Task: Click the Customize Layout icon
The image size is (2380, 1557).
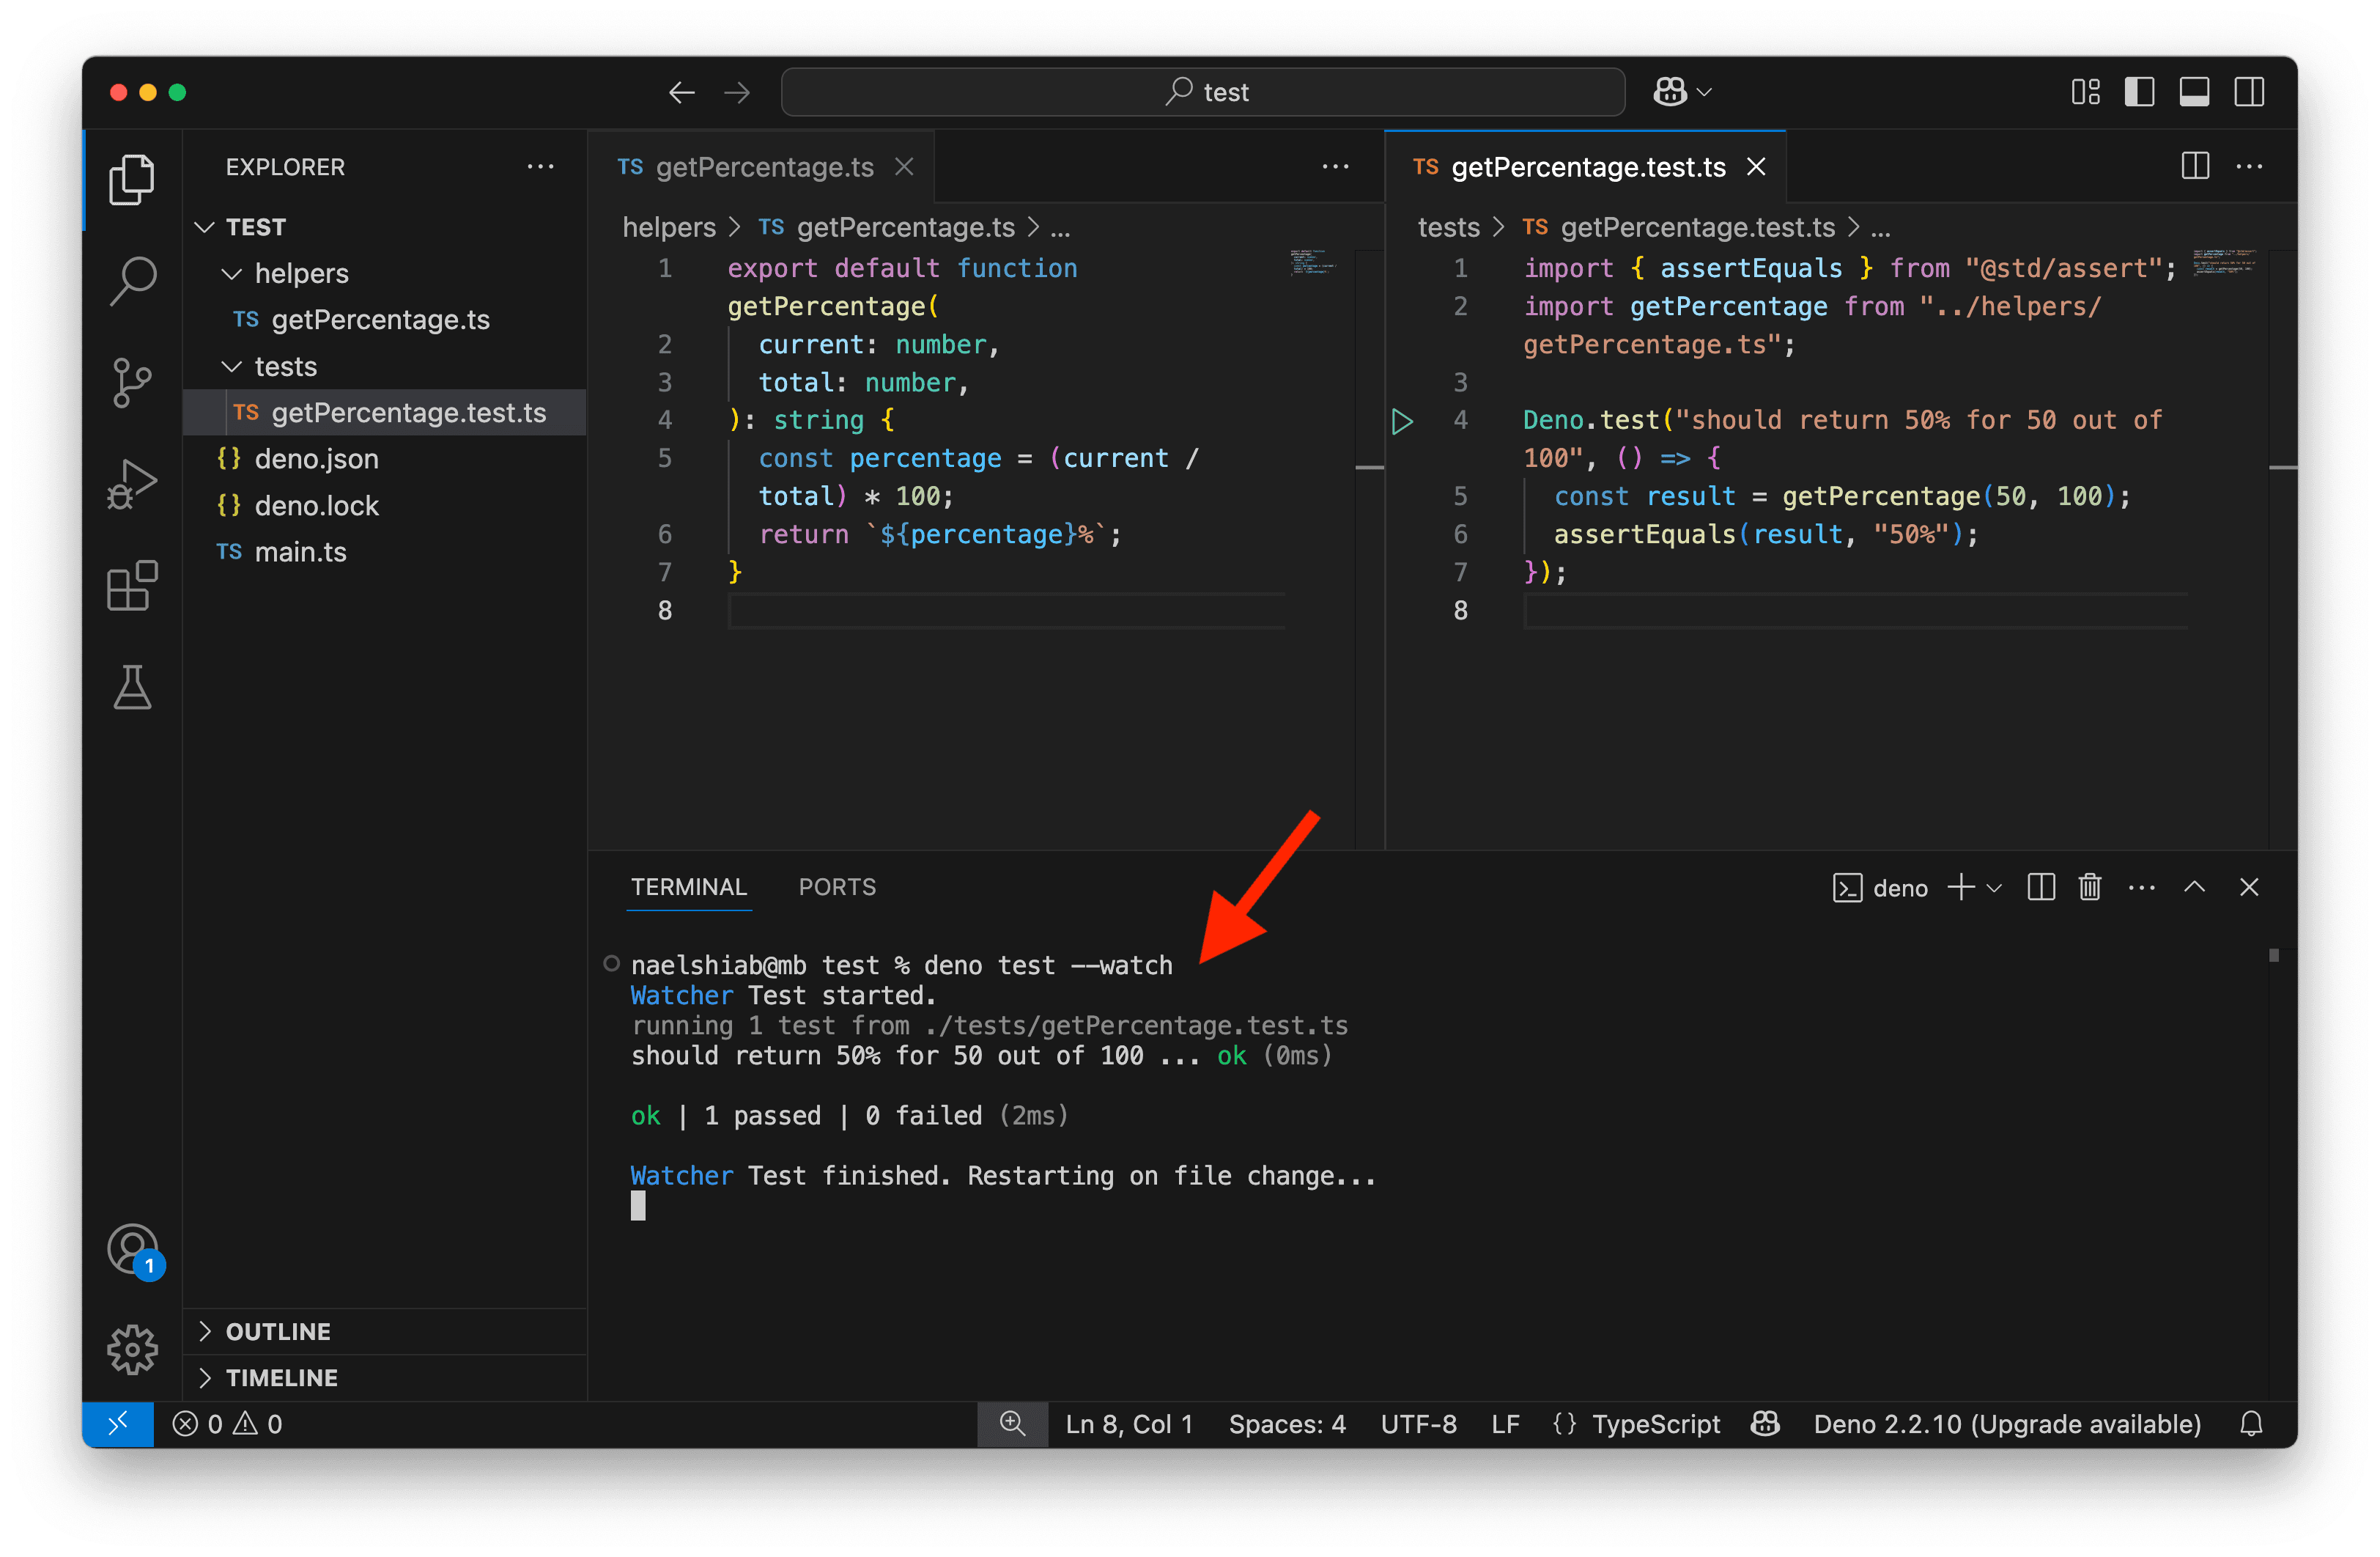Action: click(x=2086, y=92)
